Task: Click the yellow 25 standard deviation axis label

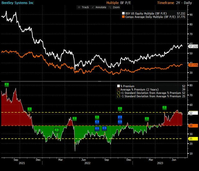Action: coord(193,139)
